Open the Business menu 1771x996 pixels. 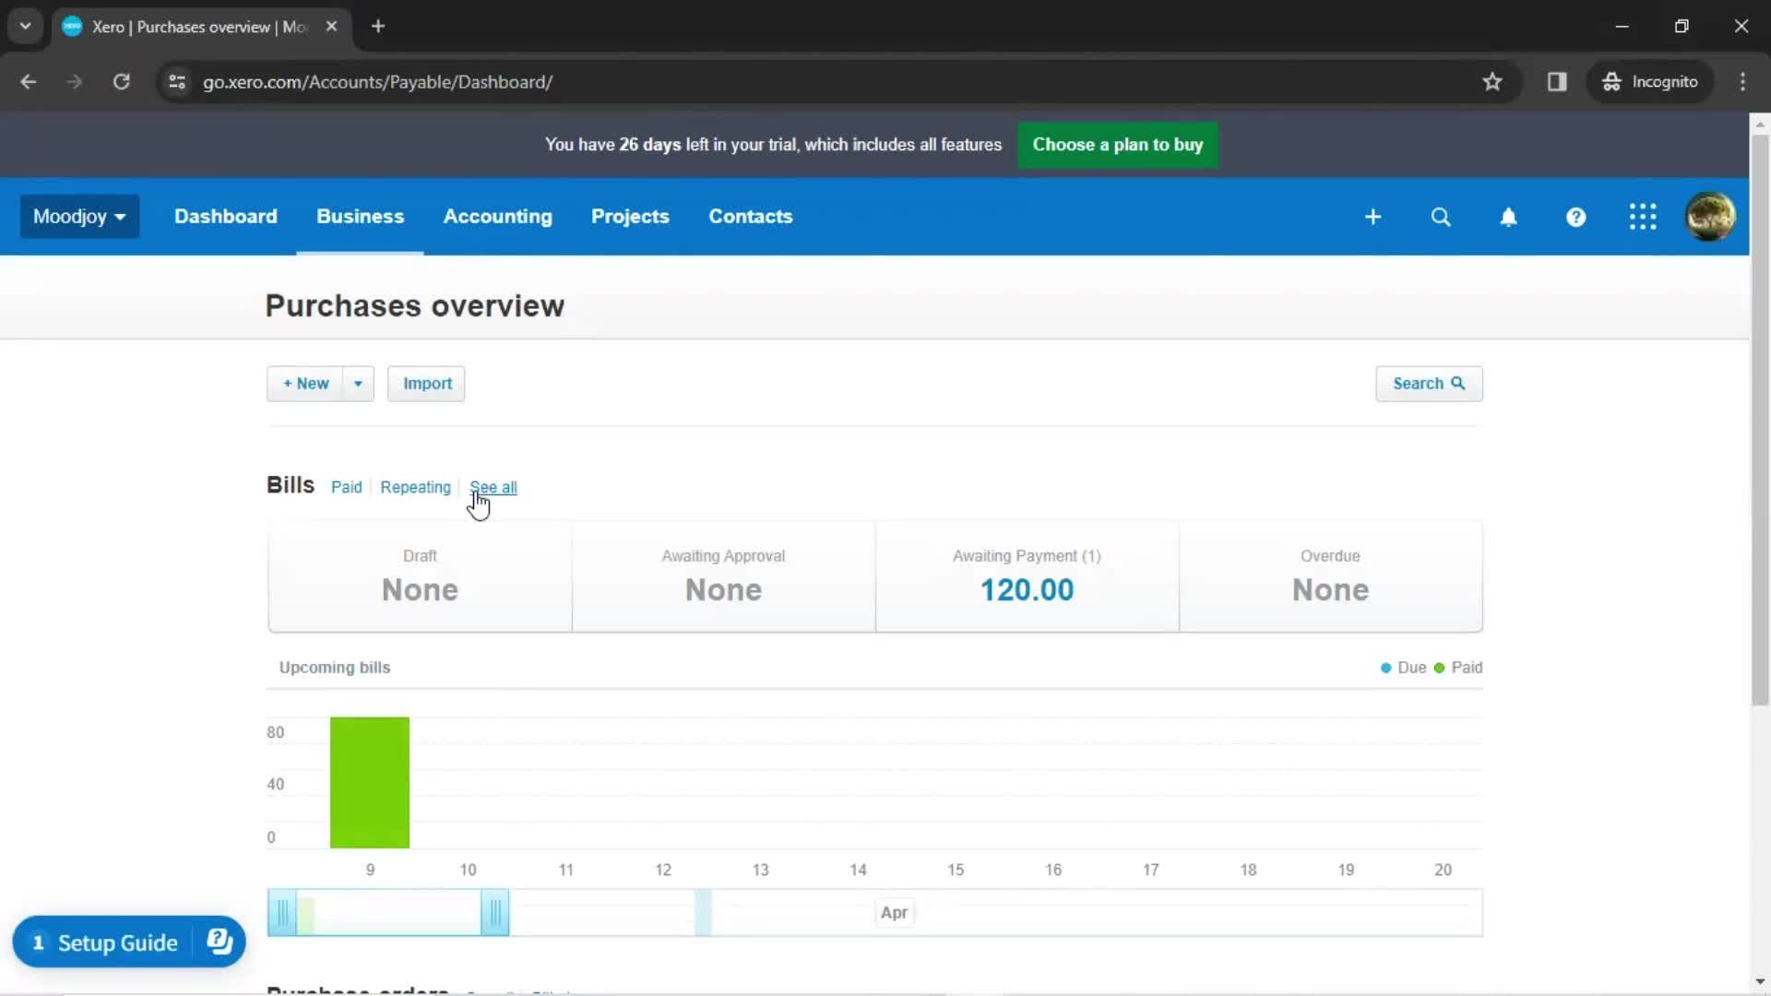(360, 217)
